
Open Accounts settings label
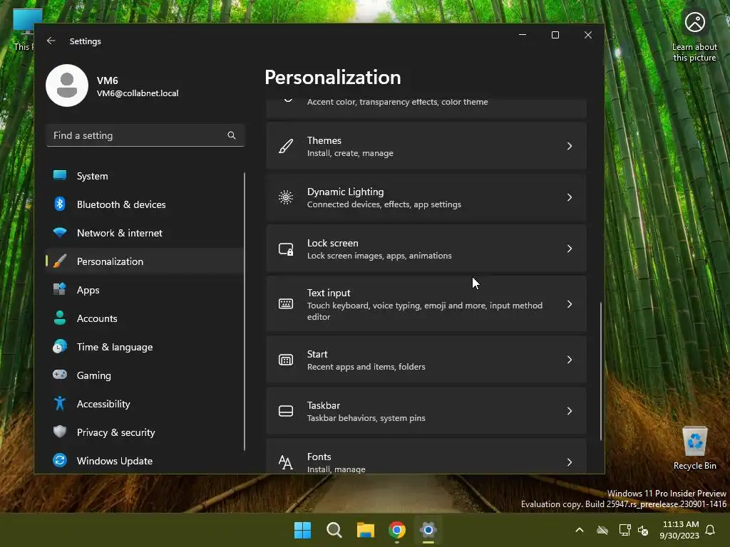pos(97,318)
